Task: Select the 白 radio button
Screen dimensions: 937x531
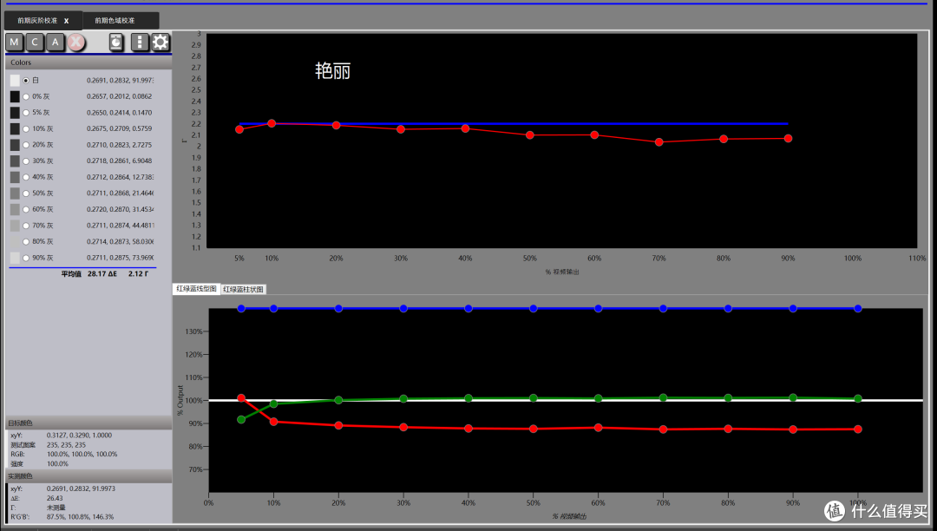Action: pyautogui.click(x=26, y=80)
